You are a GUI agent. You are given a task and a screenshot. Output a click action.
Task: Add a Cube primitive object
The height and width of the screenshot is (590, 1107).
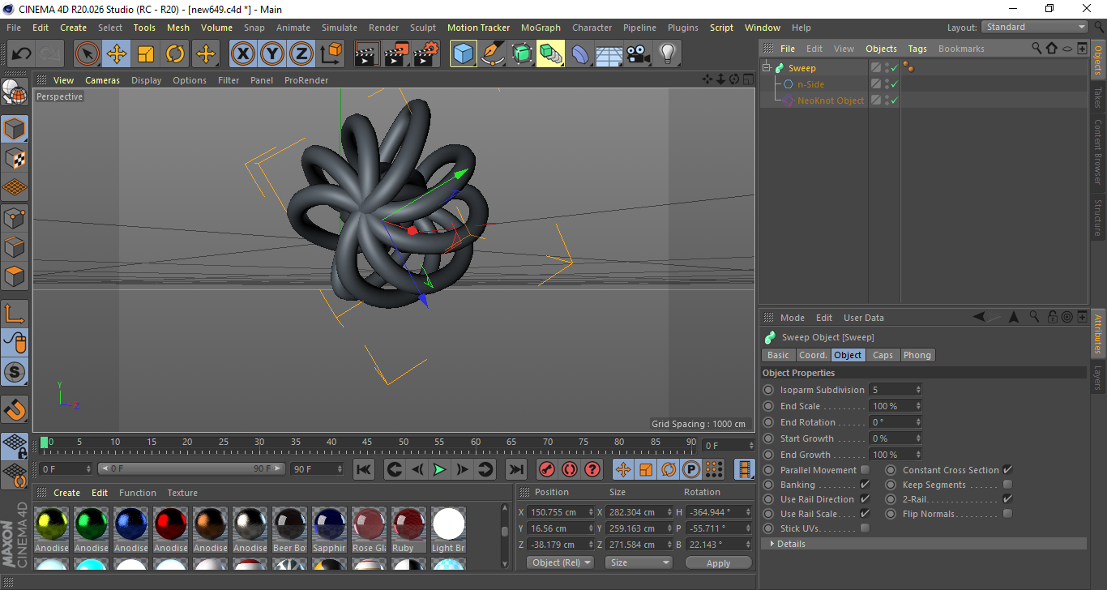coord(463,54)
